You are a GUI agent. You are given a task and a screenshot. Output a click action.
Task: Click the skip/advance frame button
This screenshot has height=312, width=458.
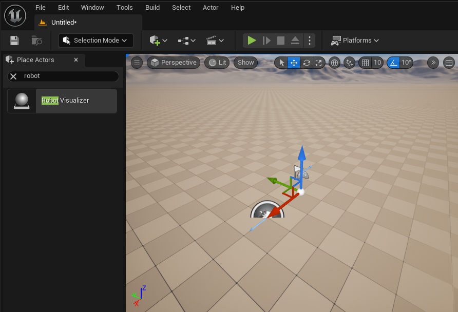(266, 40)
